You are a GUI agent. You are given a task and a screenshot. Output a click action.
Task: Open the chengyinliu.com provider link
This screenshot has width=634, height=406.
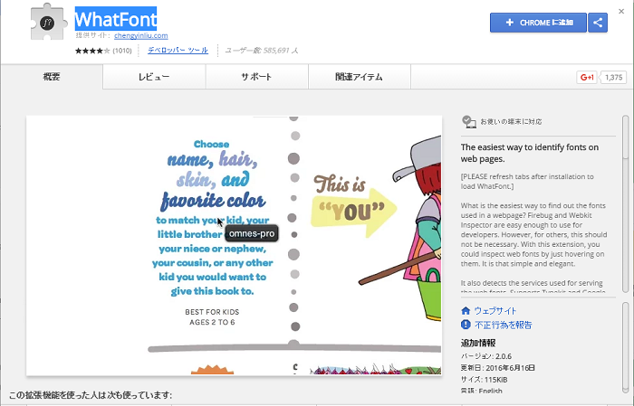[140, 35]
